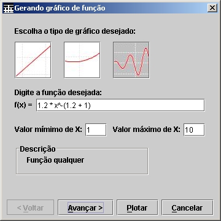Select the oscillating wave graph type
The image size is (221, 221).
pyautogui.click(x=131, y=60)
